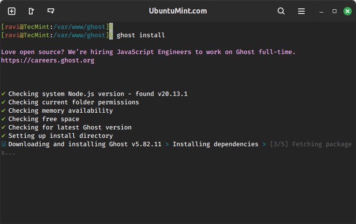The width and height of the screenshot is (356, 224).
Task: Click the checkmark beside 'Checking memory availability'
Action: coord(3,110)
